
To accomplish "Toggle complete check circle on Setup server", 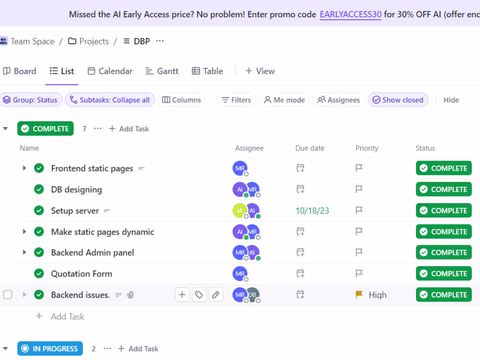I will pos(39,211).
